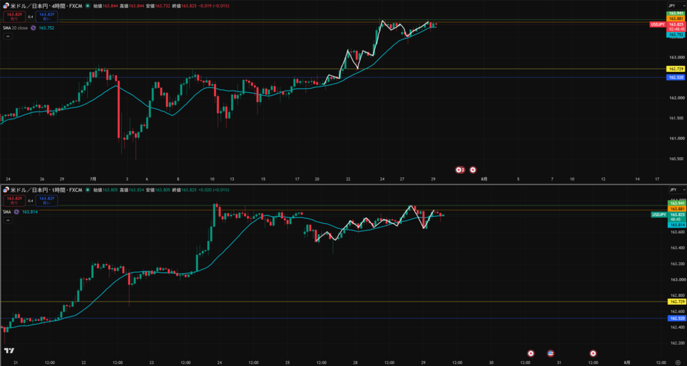Click the green USDJPY price tag on the lower chart
The image size is (687, 366).
click(659, 215)
